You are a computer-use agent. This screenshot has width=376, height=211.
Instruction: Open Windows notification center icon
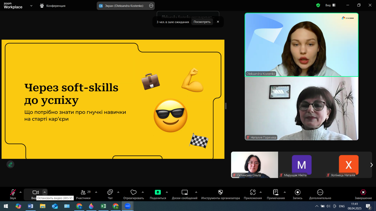click(x=368, y=206)
